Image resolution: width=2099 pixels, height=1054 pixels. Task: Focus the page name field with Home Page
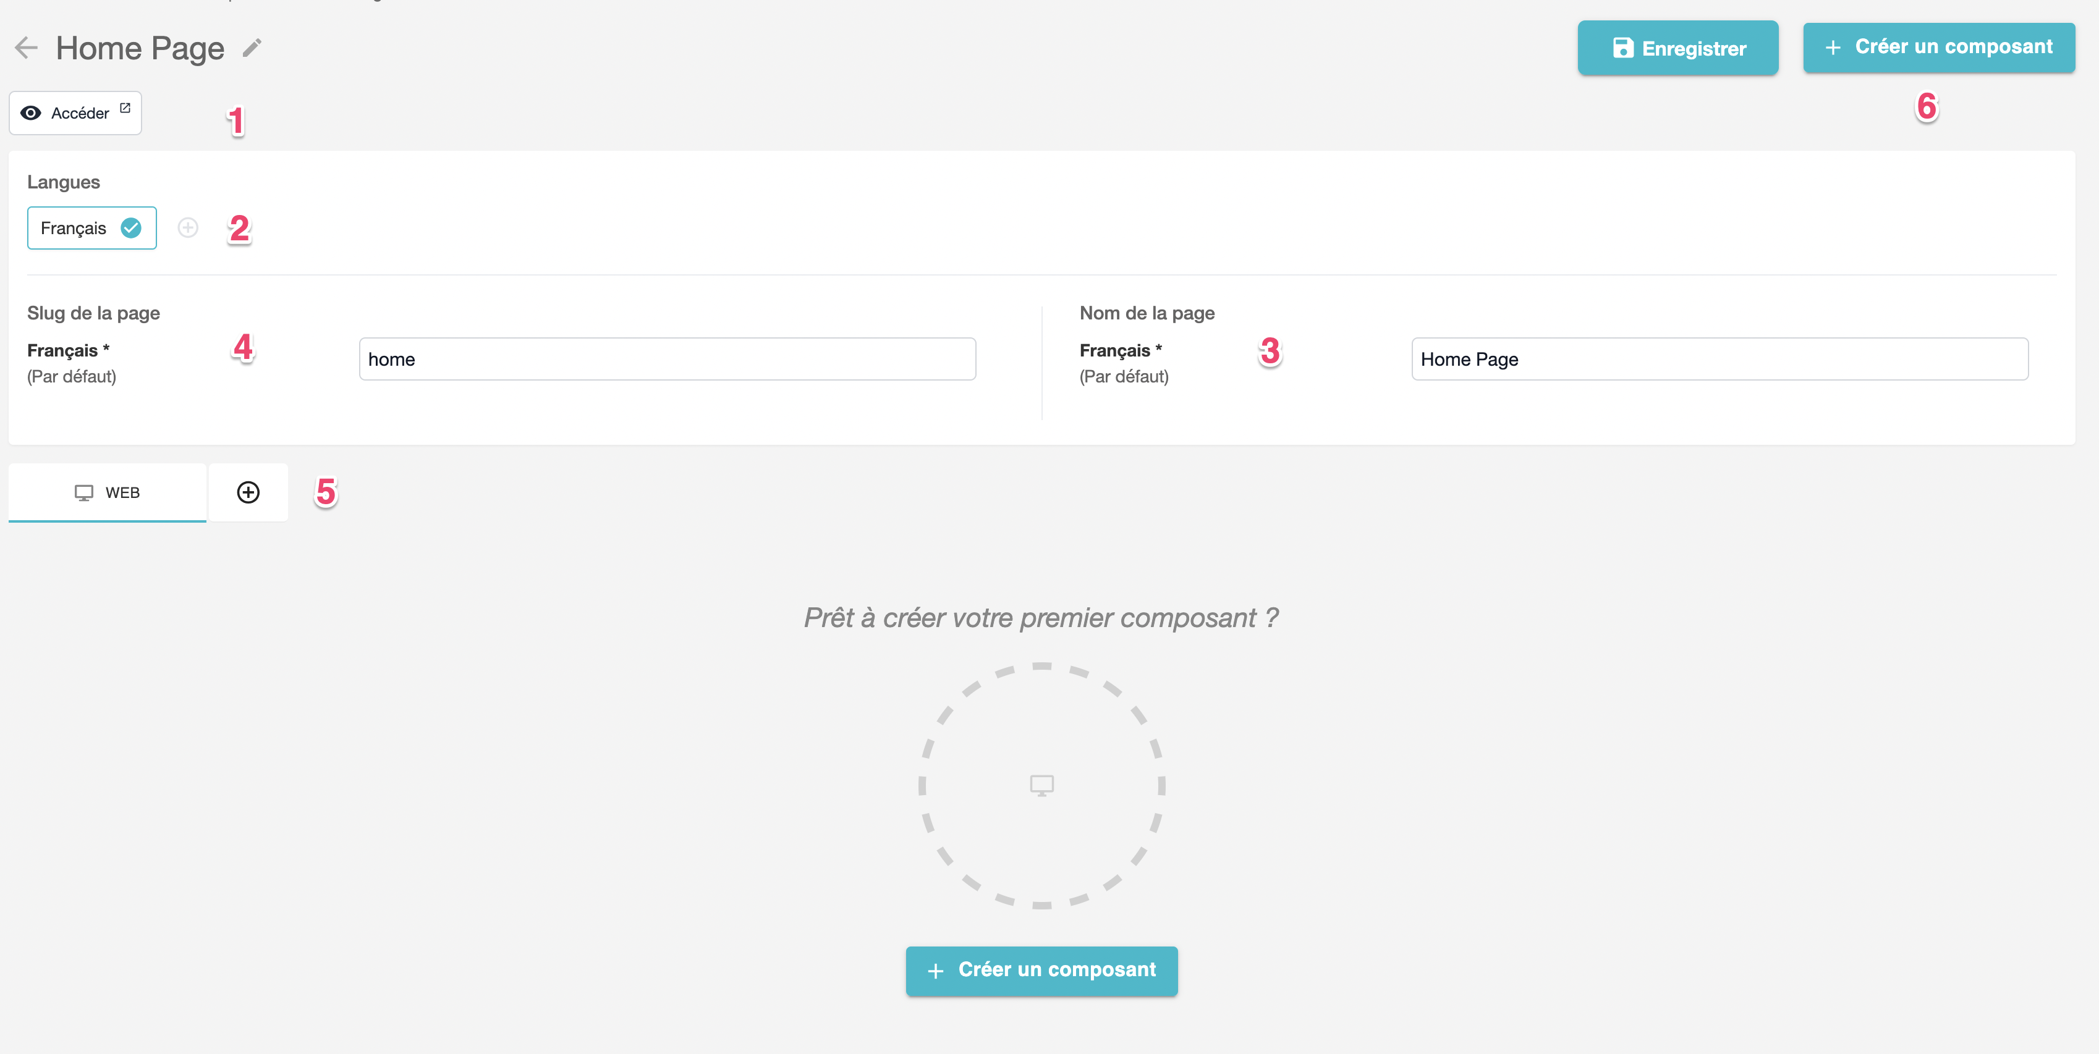1719,359
